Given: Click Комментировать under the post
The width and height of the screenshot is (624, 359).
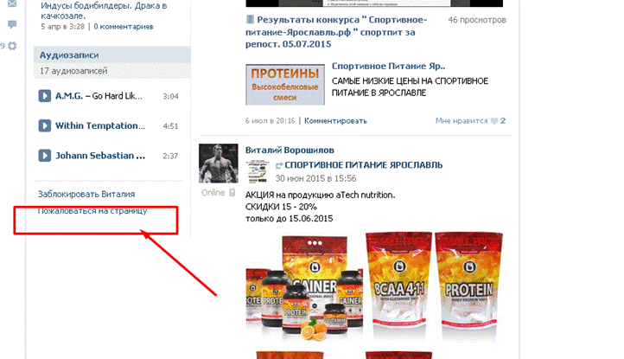Looking at the screenshot, I should 335,121.
